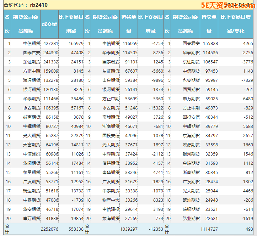Click the 金瑞期货 member name
This screenshot has height=236, width=257.
click(x=191, y=163)
